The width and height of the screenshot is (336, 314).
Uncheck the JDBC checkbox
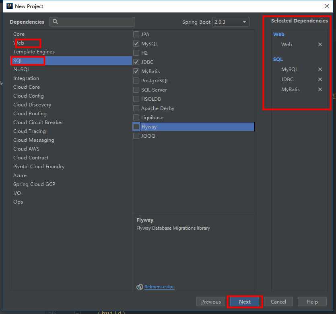coord(136,62)
